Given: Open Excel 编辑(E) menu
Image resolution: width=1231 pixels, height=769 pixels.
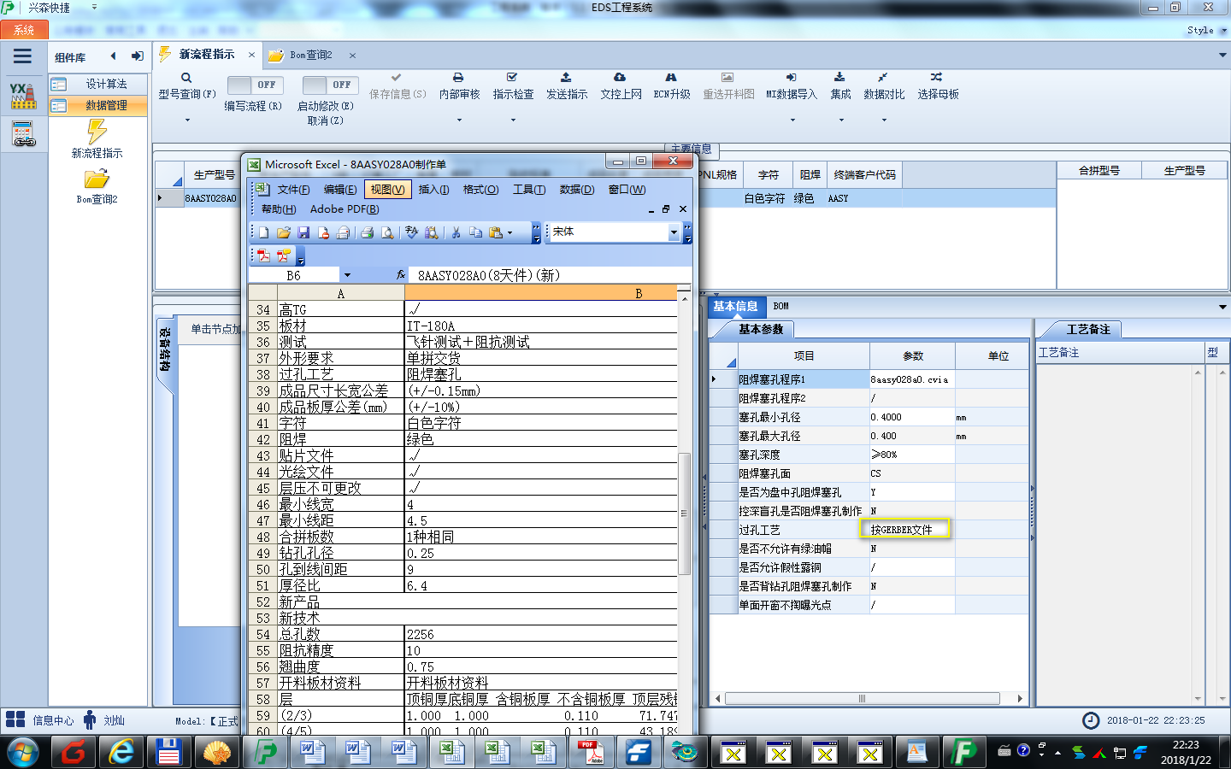Looking at the screenshot, I should 340,190.
